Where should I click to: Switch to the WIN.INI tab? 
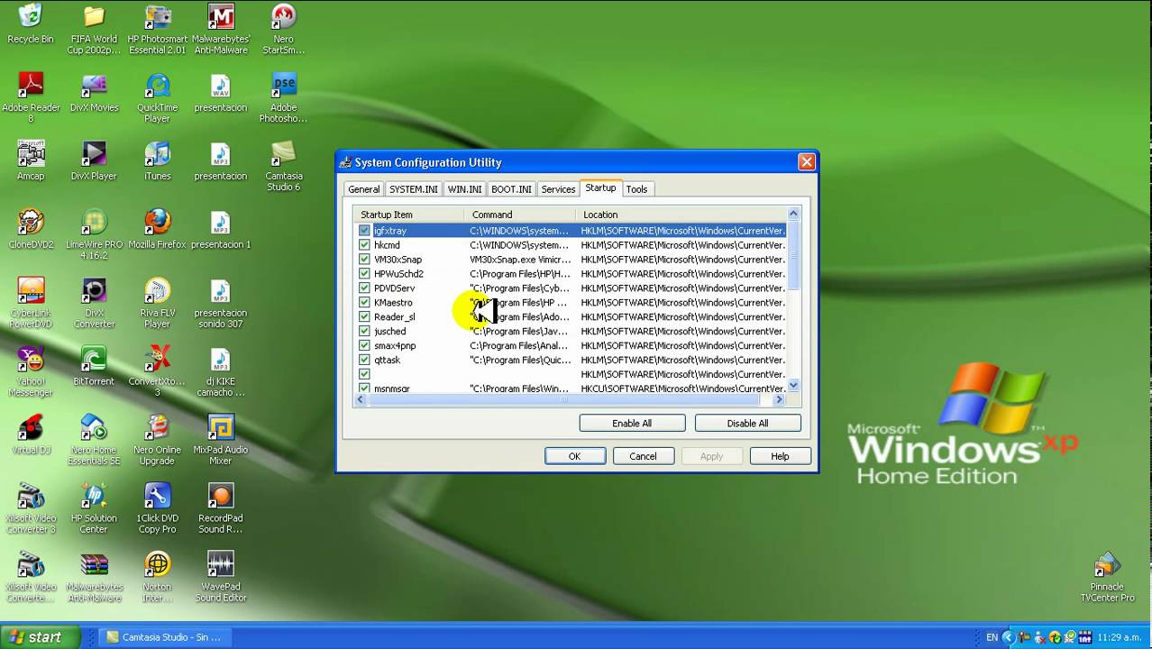[465, 189]
